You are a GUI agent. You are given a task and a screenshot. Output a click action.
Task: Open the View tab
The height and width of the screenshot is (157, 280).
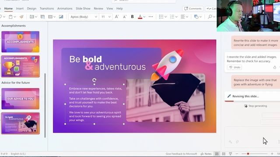[110, 9]
